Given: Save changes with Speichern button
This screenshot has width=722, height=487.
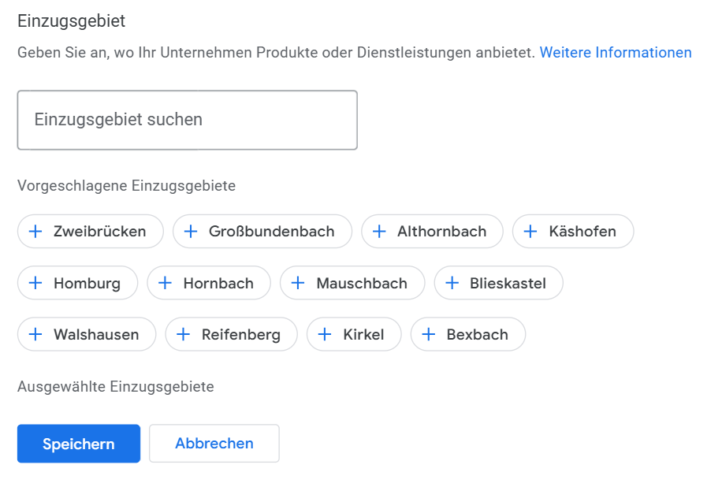Looking at the screenshot, I should [x=79, y=444].
